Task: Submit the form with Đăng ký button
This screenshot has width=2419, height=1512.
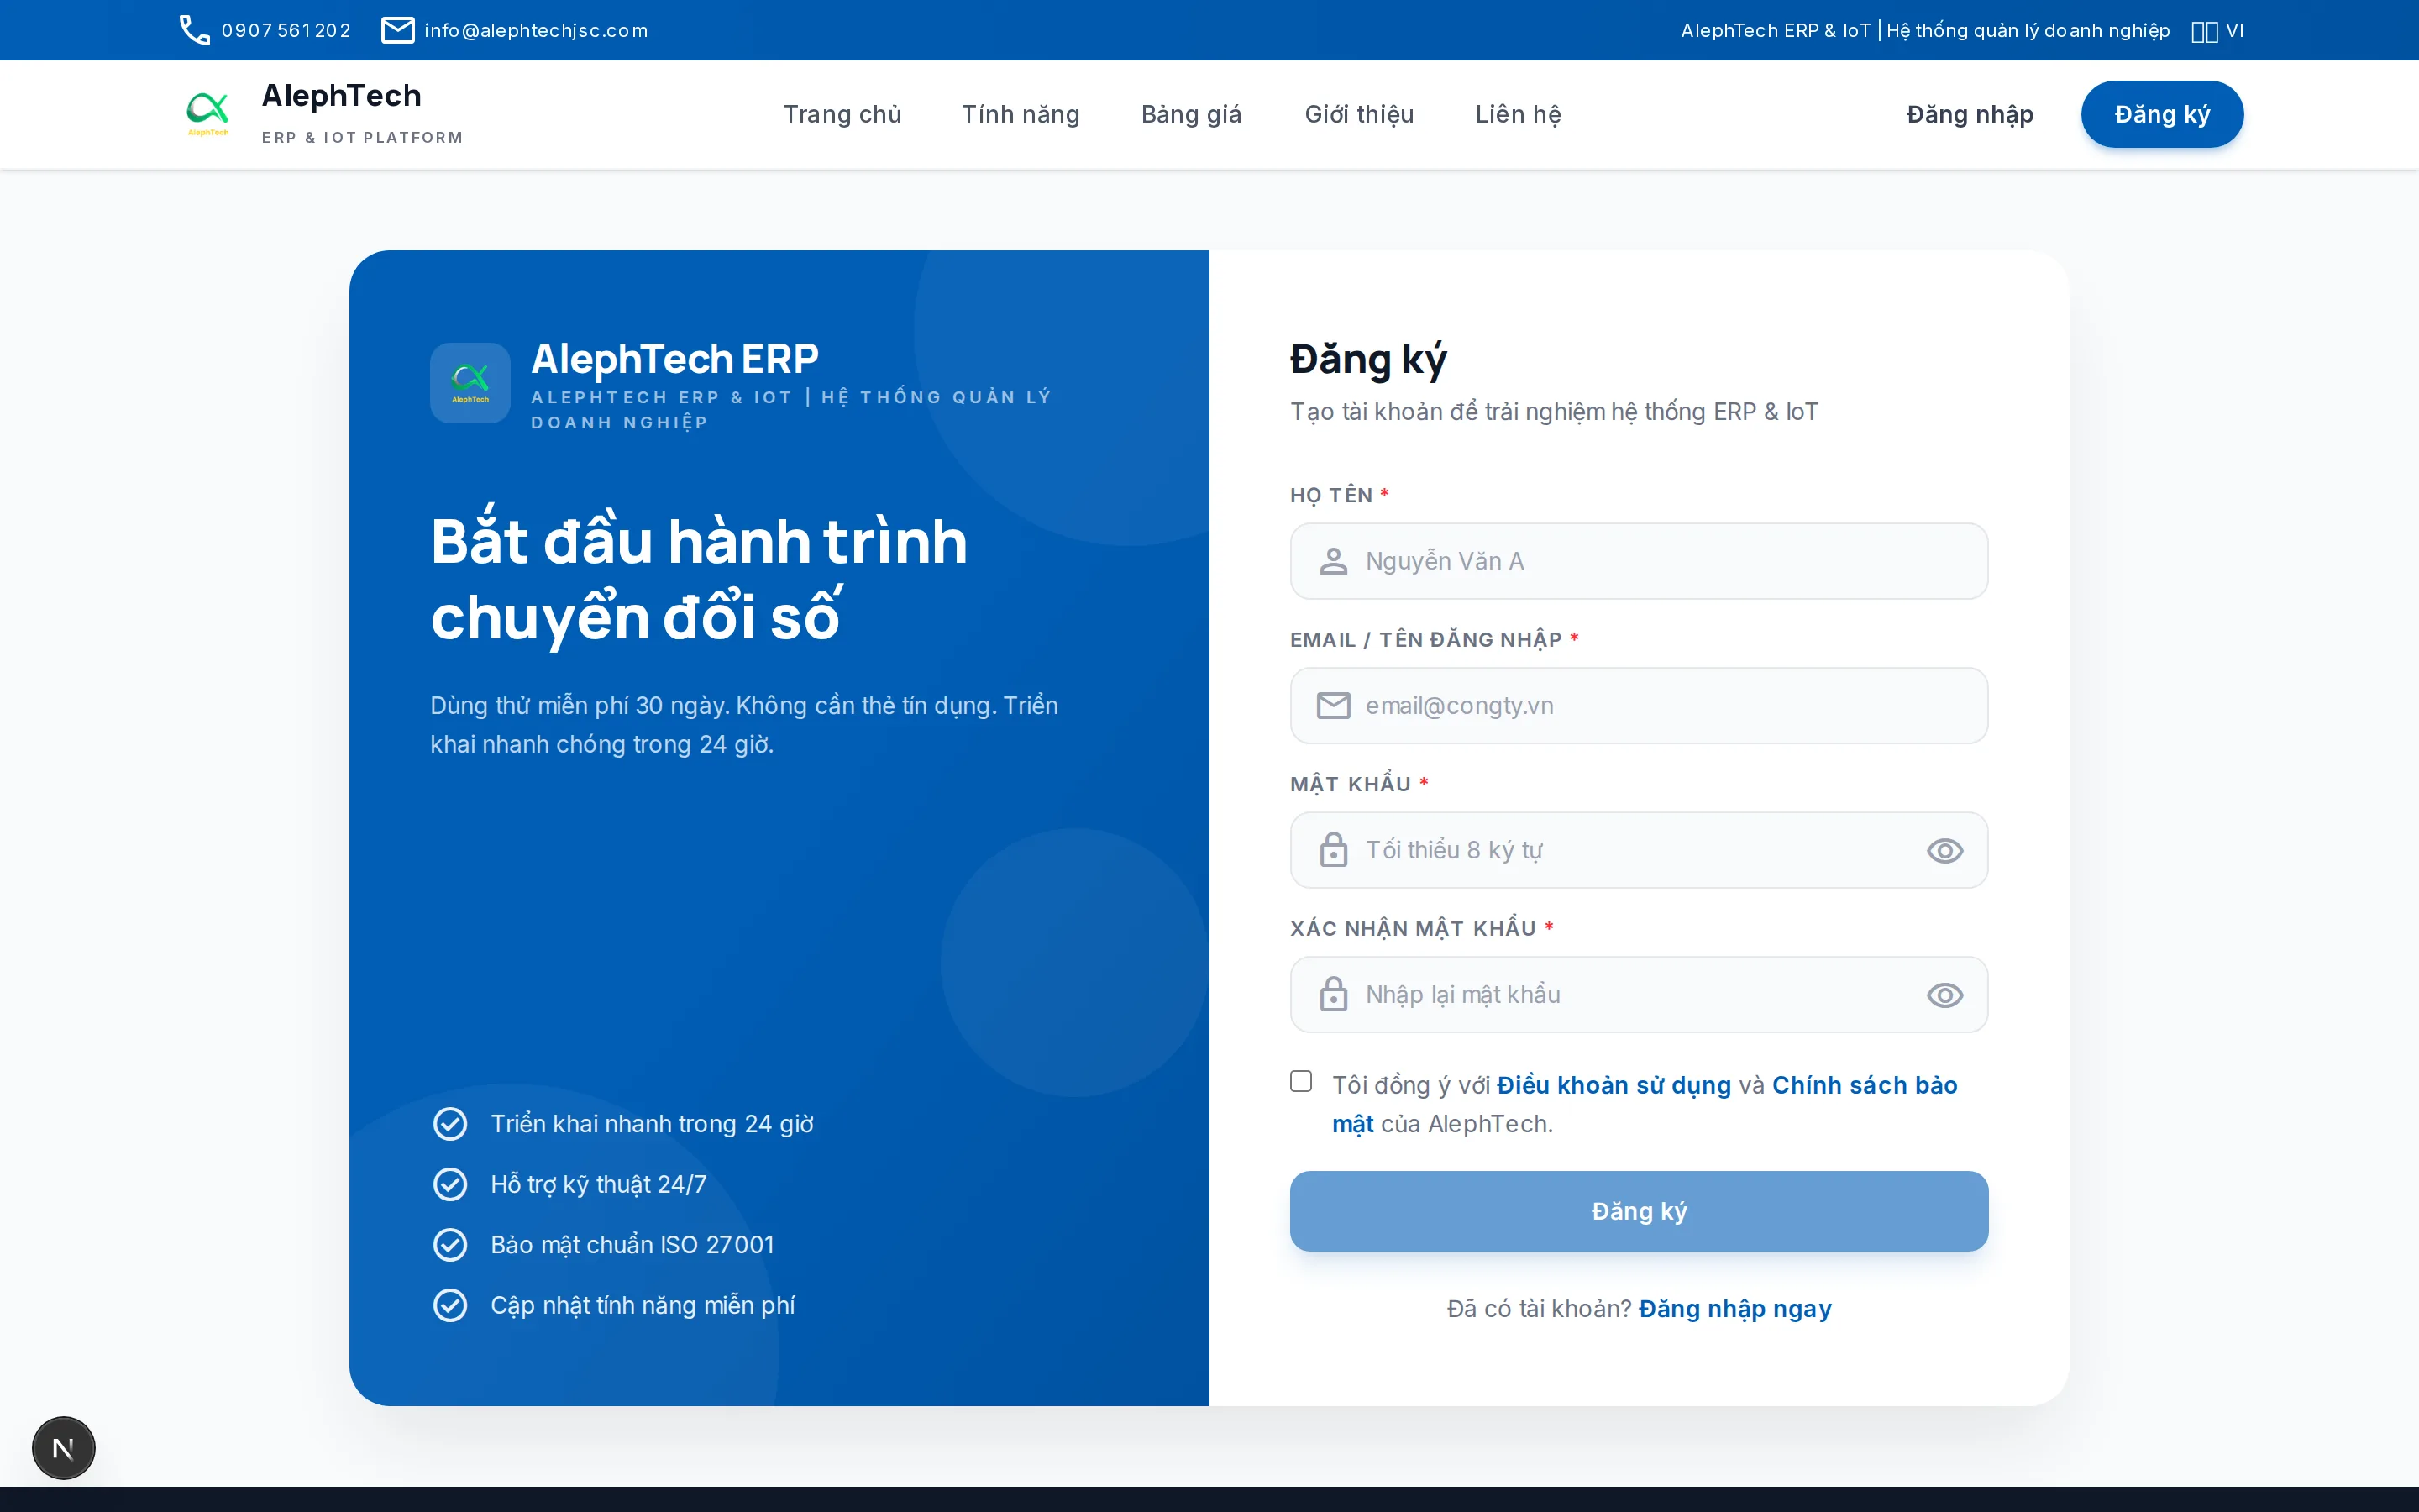Action: [1640, 1211]
